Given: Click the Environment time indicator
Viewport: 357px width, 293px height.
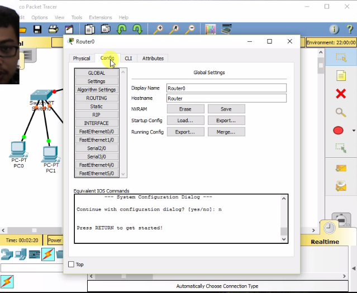Looking at the screenshot, I should tap(331, 42).
